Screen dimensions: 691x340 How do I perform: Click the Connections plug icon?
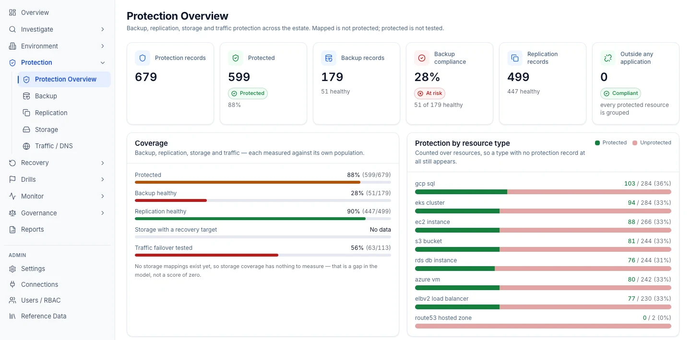point(12,284)
